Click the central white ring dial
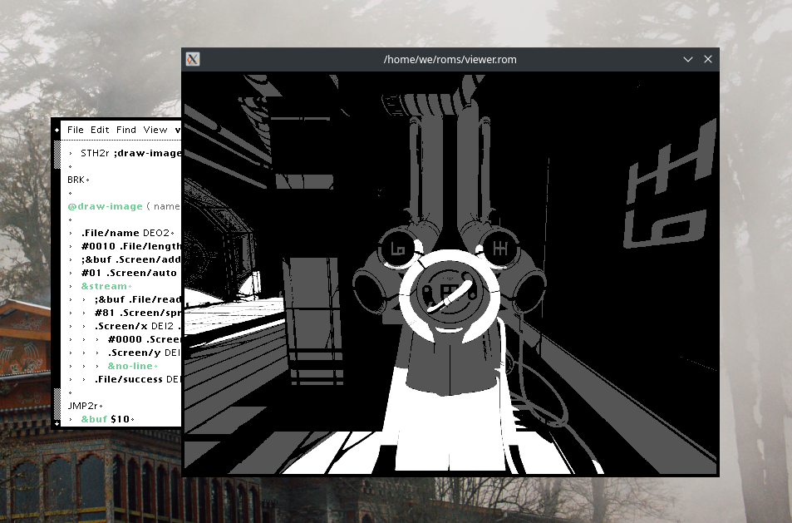 (450, 294)
